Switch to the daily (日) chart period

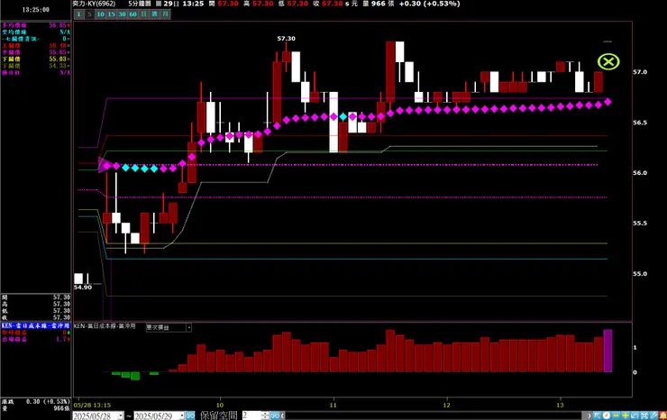pos(144,14)
